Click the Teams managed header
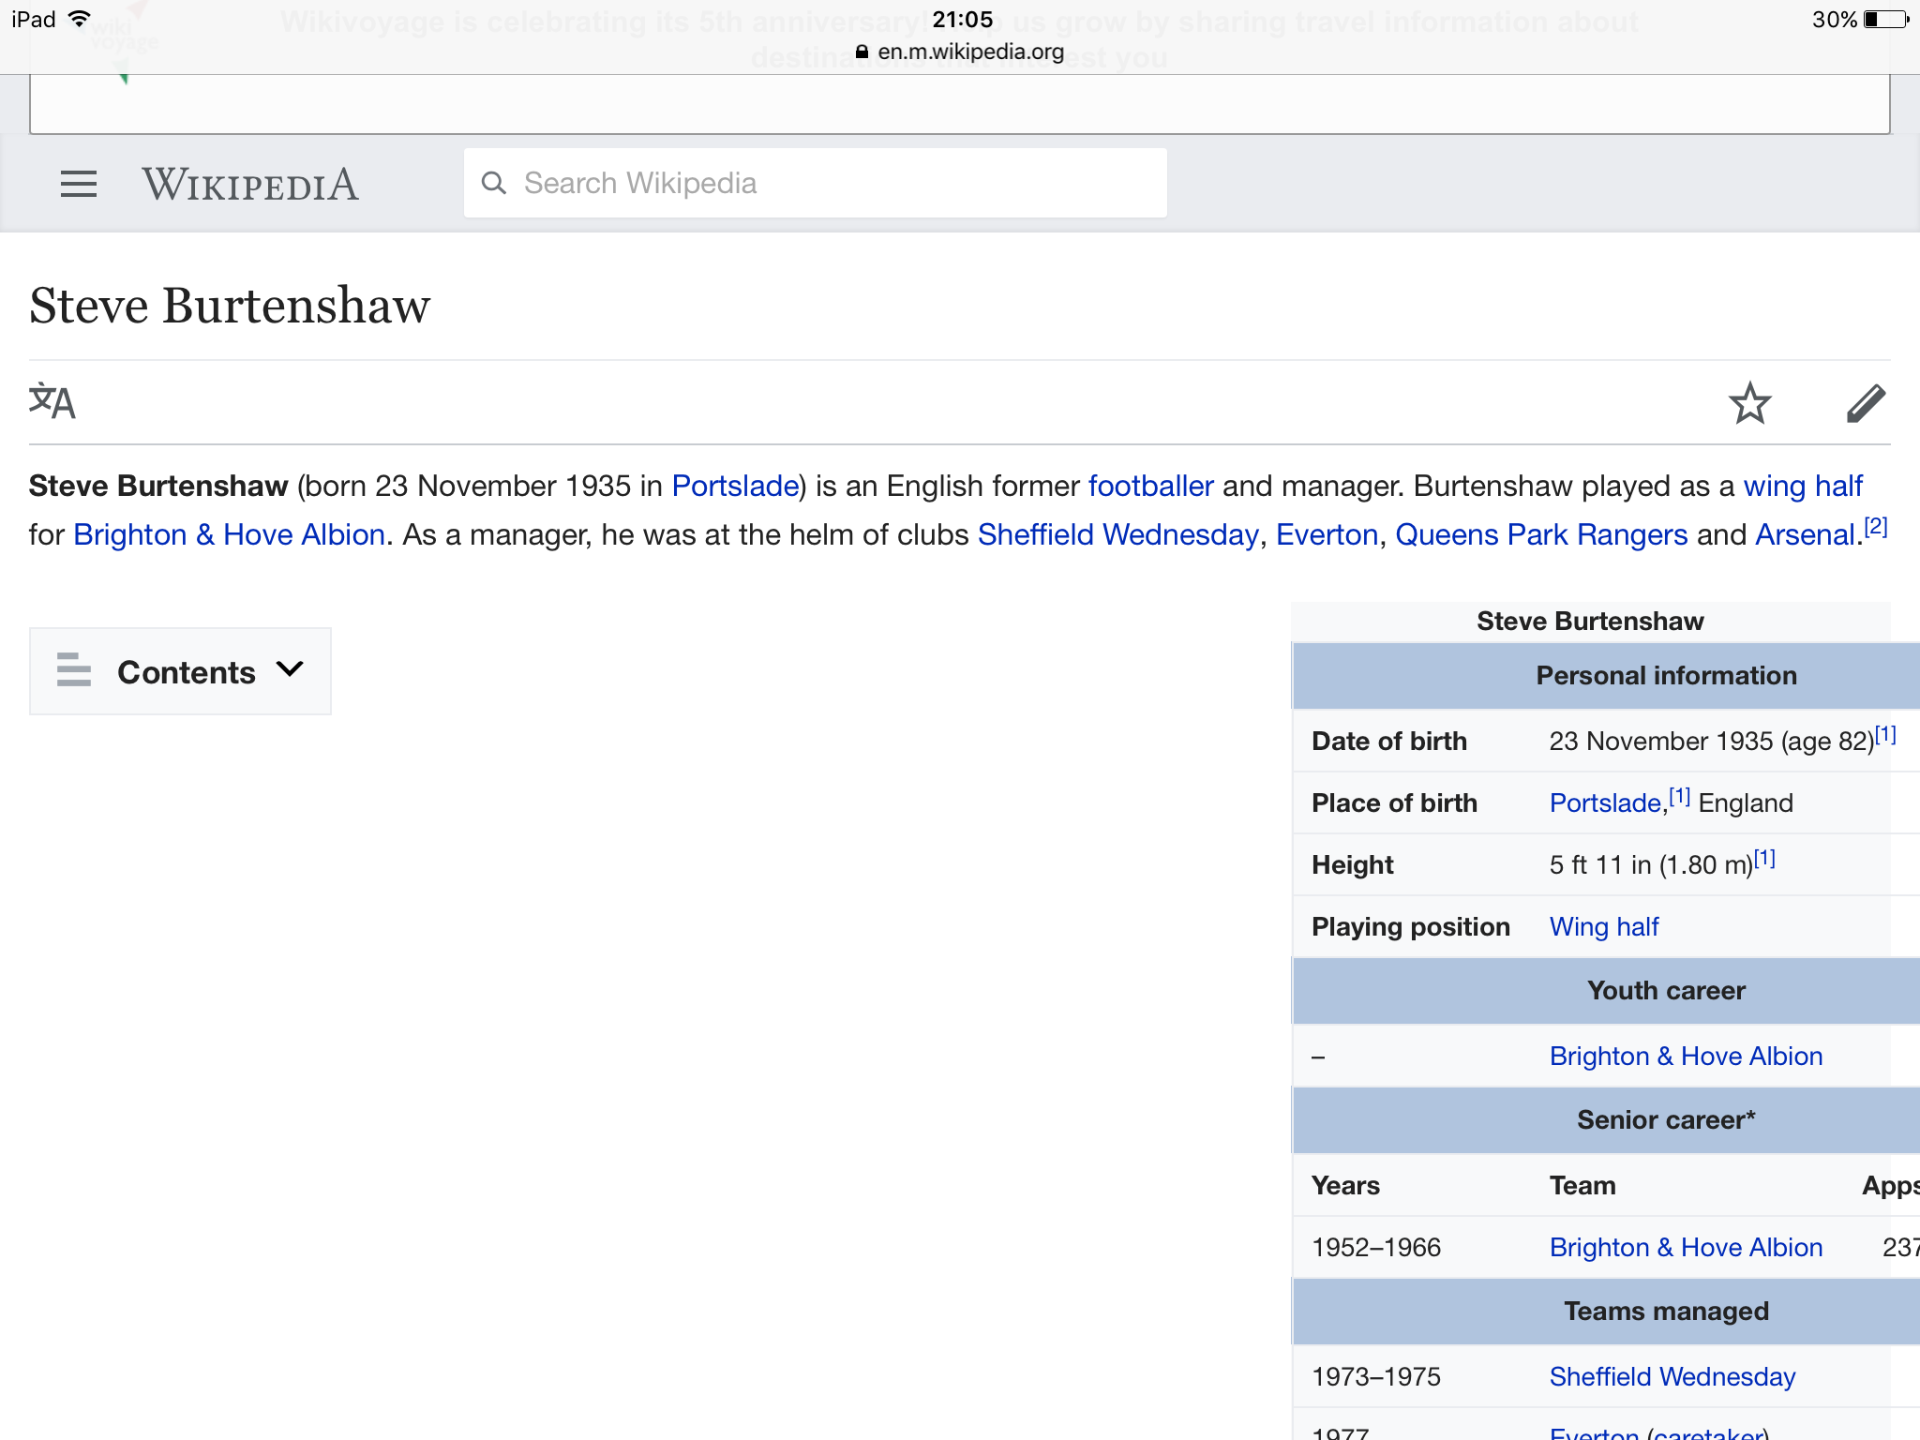This screenshot has height=1440, width=1920. tap(1666, 1311)
